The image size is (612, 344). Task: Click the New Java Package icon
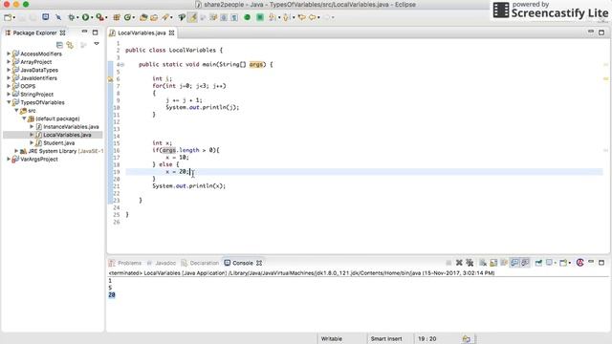coord(117,17)
